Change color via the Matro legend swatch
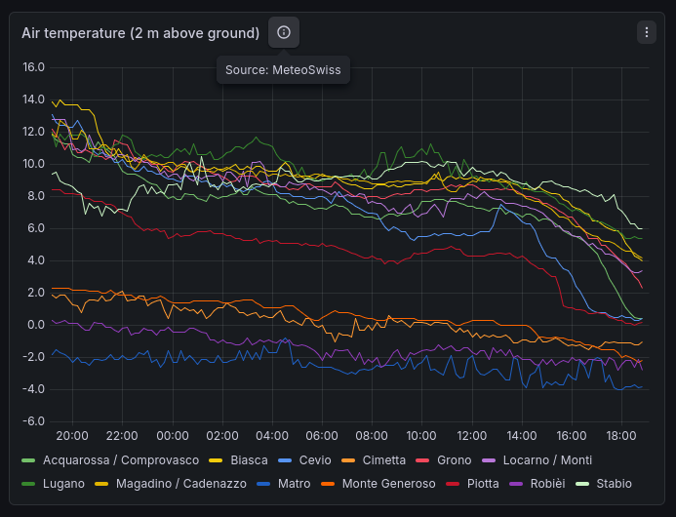This screenshot has width=676, height=517. pos(261,484)
